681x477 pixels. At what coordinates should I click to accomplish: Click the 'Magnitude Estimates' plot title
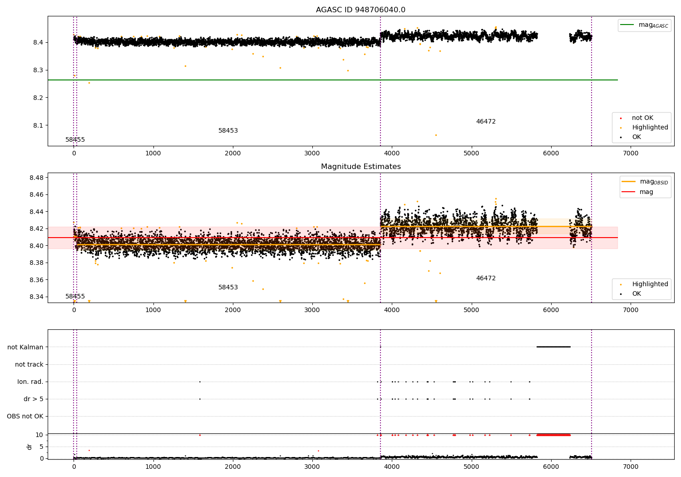click(361, 167)
